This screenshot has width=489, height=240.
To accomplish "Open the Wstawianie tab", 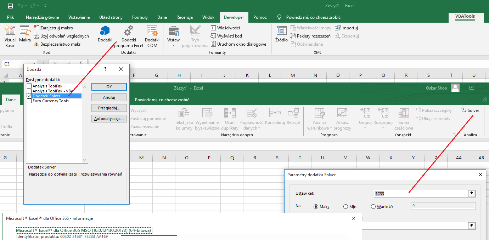I will coord(79,17).
